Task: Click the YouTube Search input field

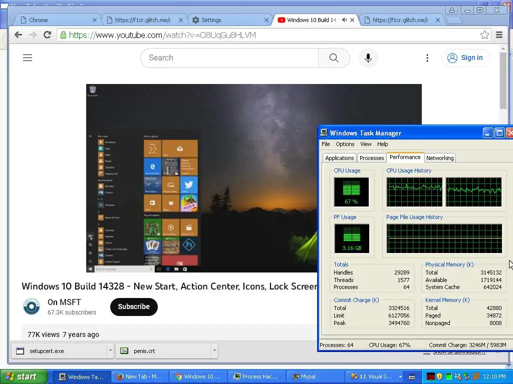Action: [x=229, y=58]
